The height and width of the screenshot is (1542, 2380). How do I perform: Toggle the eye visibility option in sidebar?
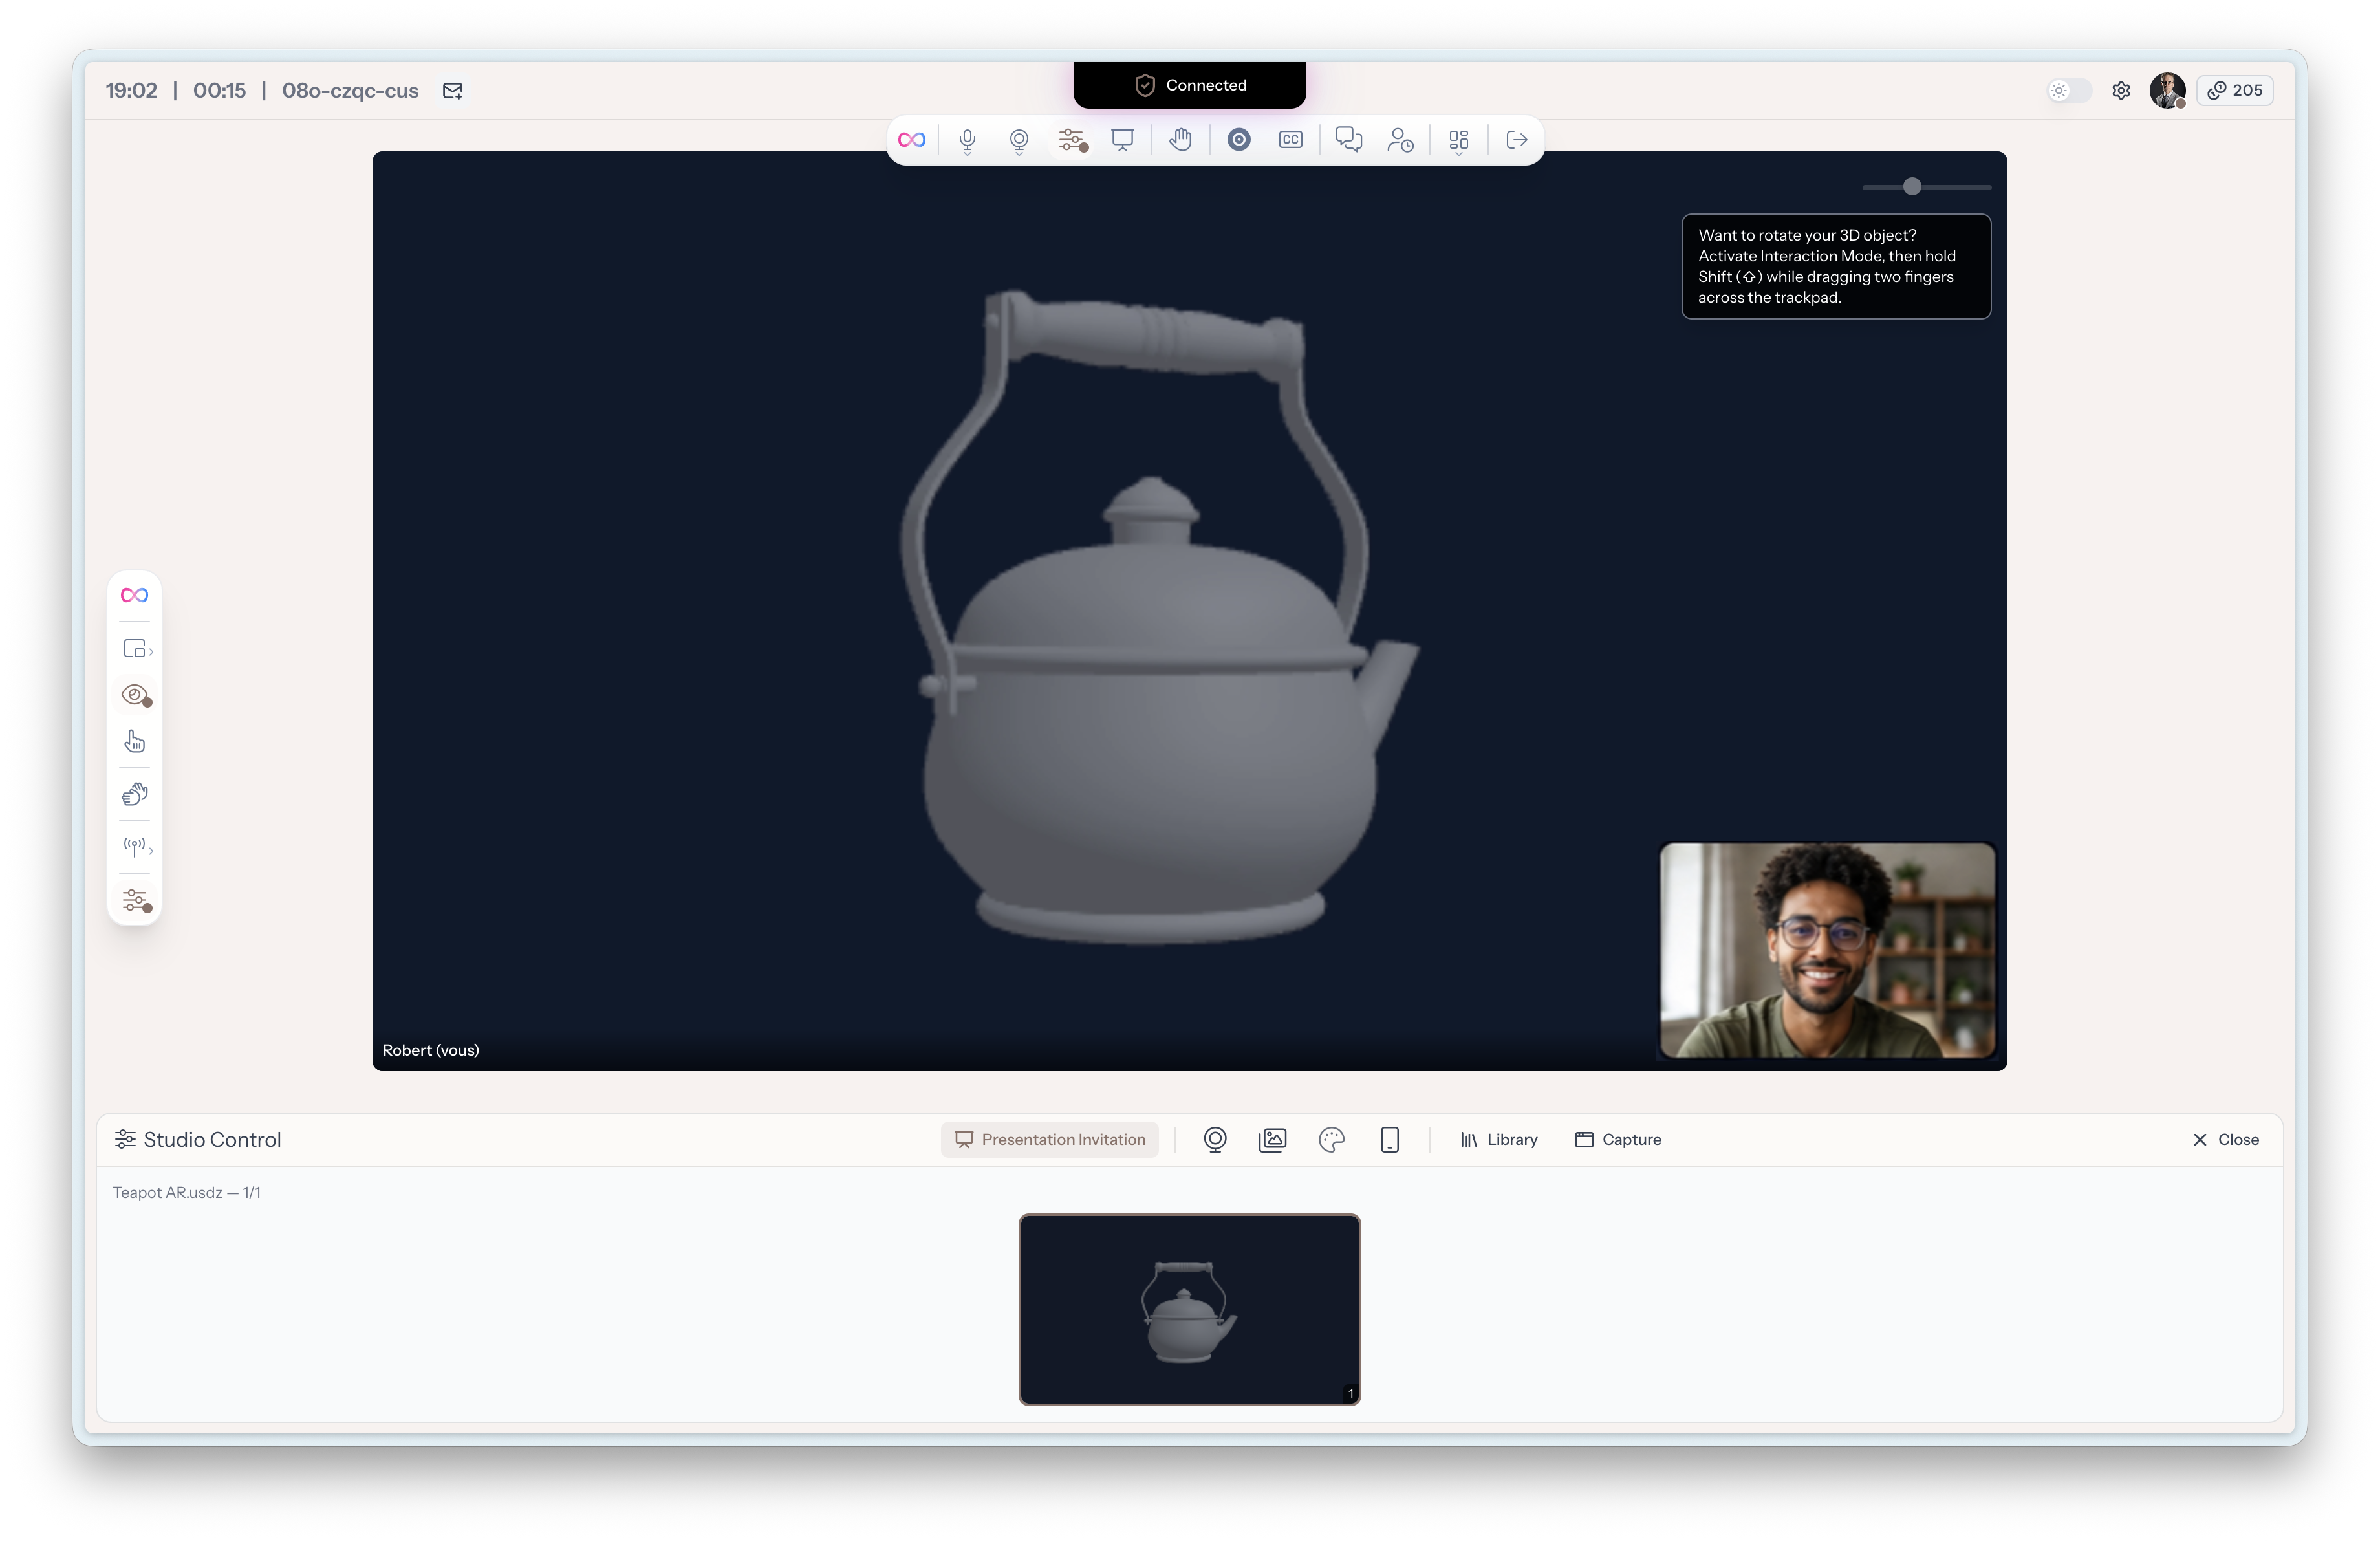pos(136,695)
